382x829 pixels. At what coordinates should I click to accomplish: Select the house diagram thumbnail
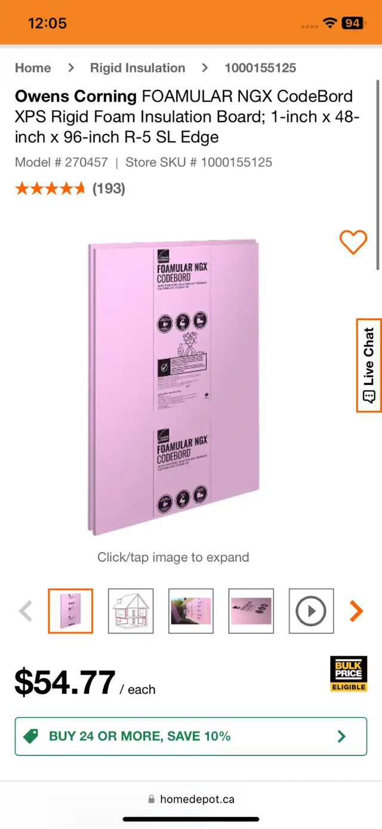(131, 611)
